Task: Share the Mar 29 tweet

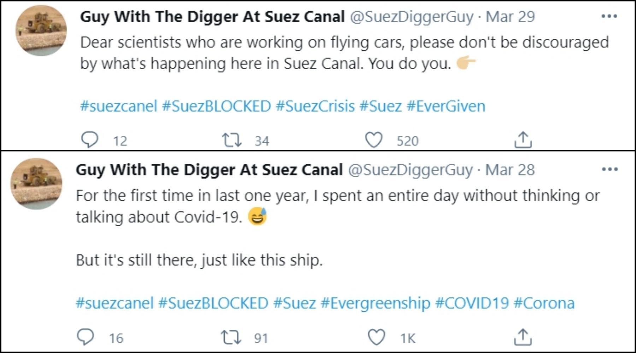Action: point(523,139)
